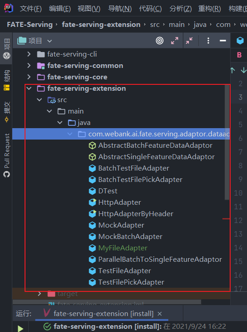Image resolution: width=247 pixels, height=332 pixels.
Task: Jump to previous highlighted error arrow
Action: click(232, 70)
